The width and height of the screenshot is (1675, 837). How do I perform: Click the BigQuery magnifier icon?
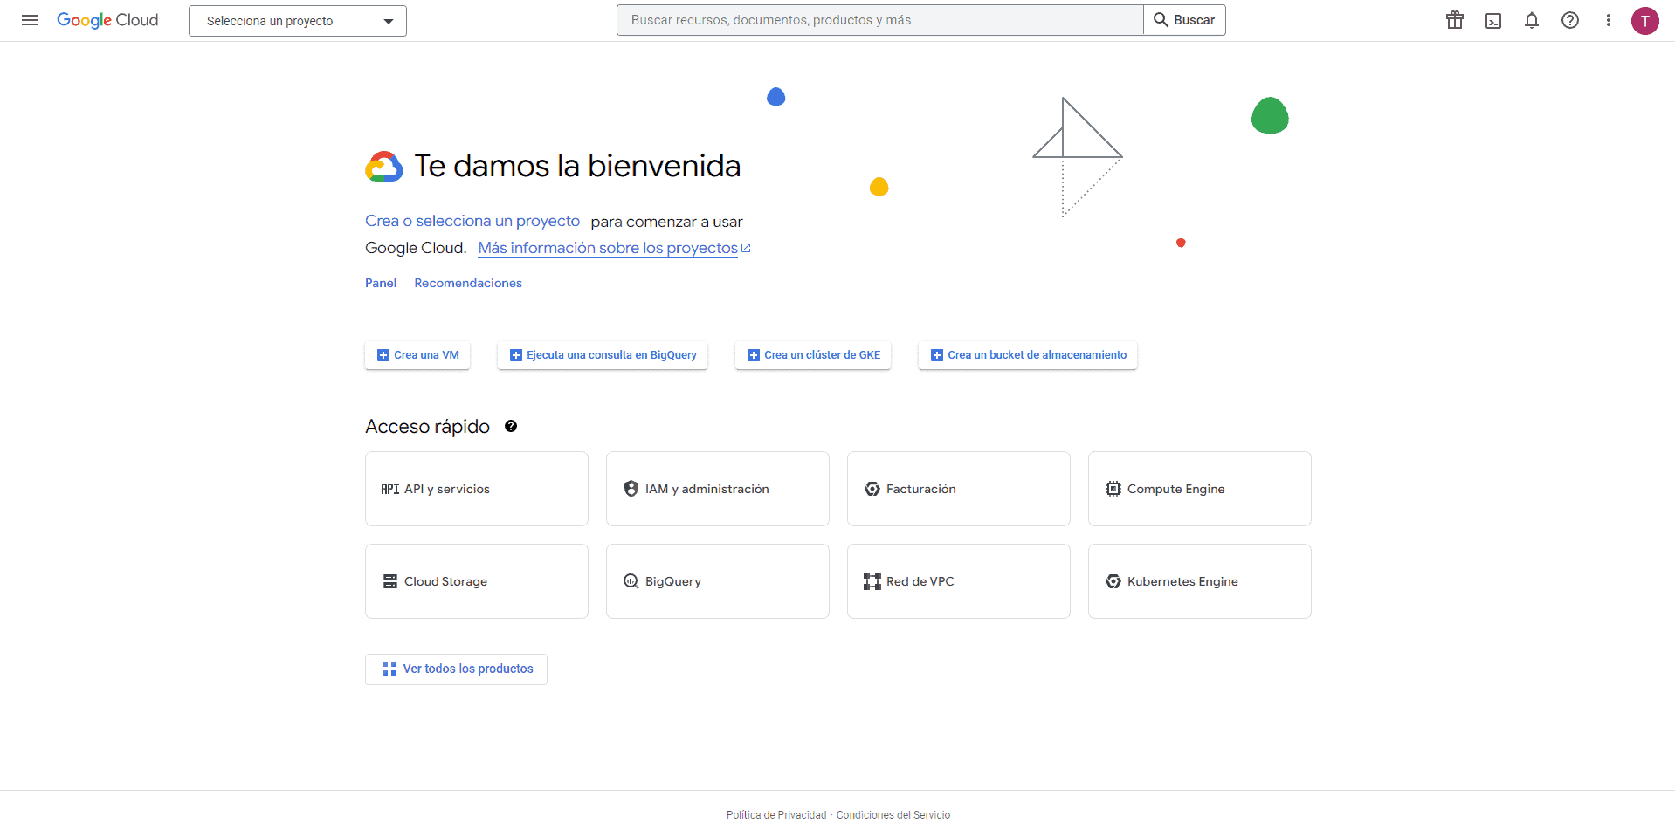631,581
